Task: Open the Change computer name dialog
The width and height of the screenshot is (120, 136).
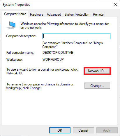Action: [97, 86]
